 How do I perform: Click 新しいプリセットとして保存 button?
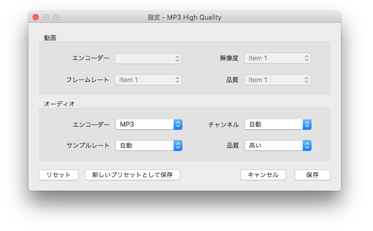pyautogui.click(x=132, y=175)
